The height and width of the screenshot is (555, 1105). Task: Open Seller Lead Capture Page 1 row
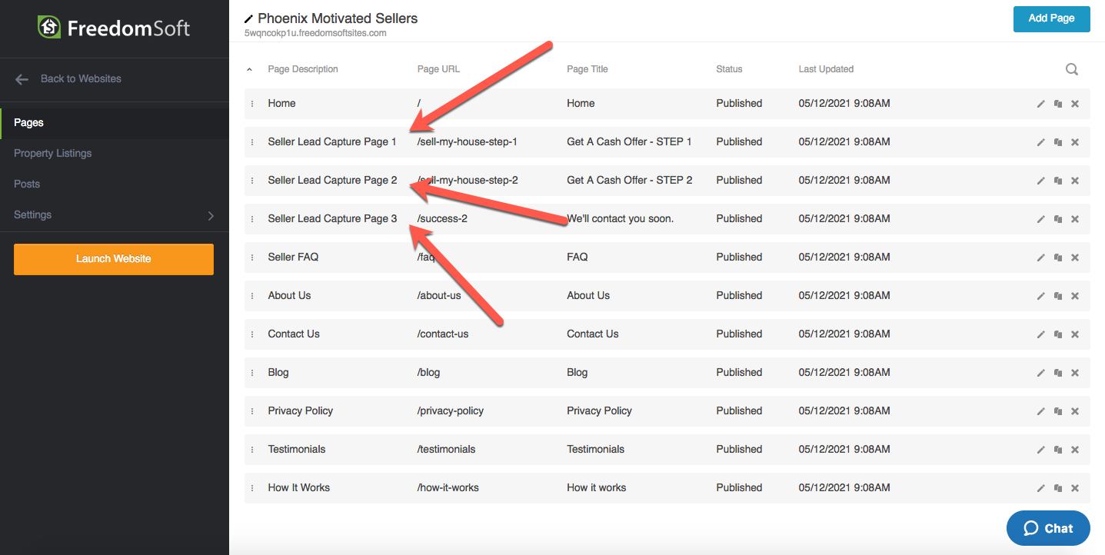[331, 142]
